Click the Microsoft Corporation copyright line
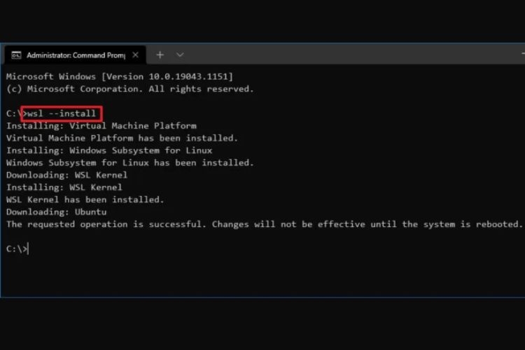525x350 pixels. [130, 89]
